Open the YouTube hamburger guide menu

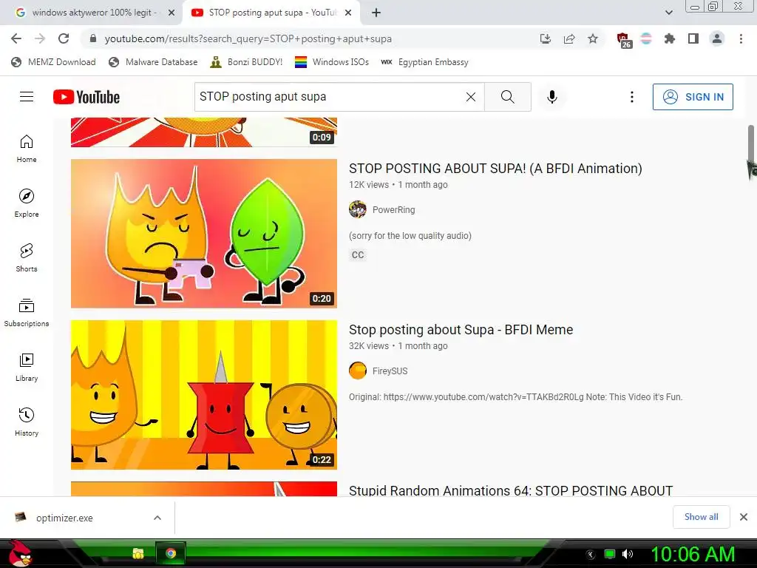(x=27, y=97)
